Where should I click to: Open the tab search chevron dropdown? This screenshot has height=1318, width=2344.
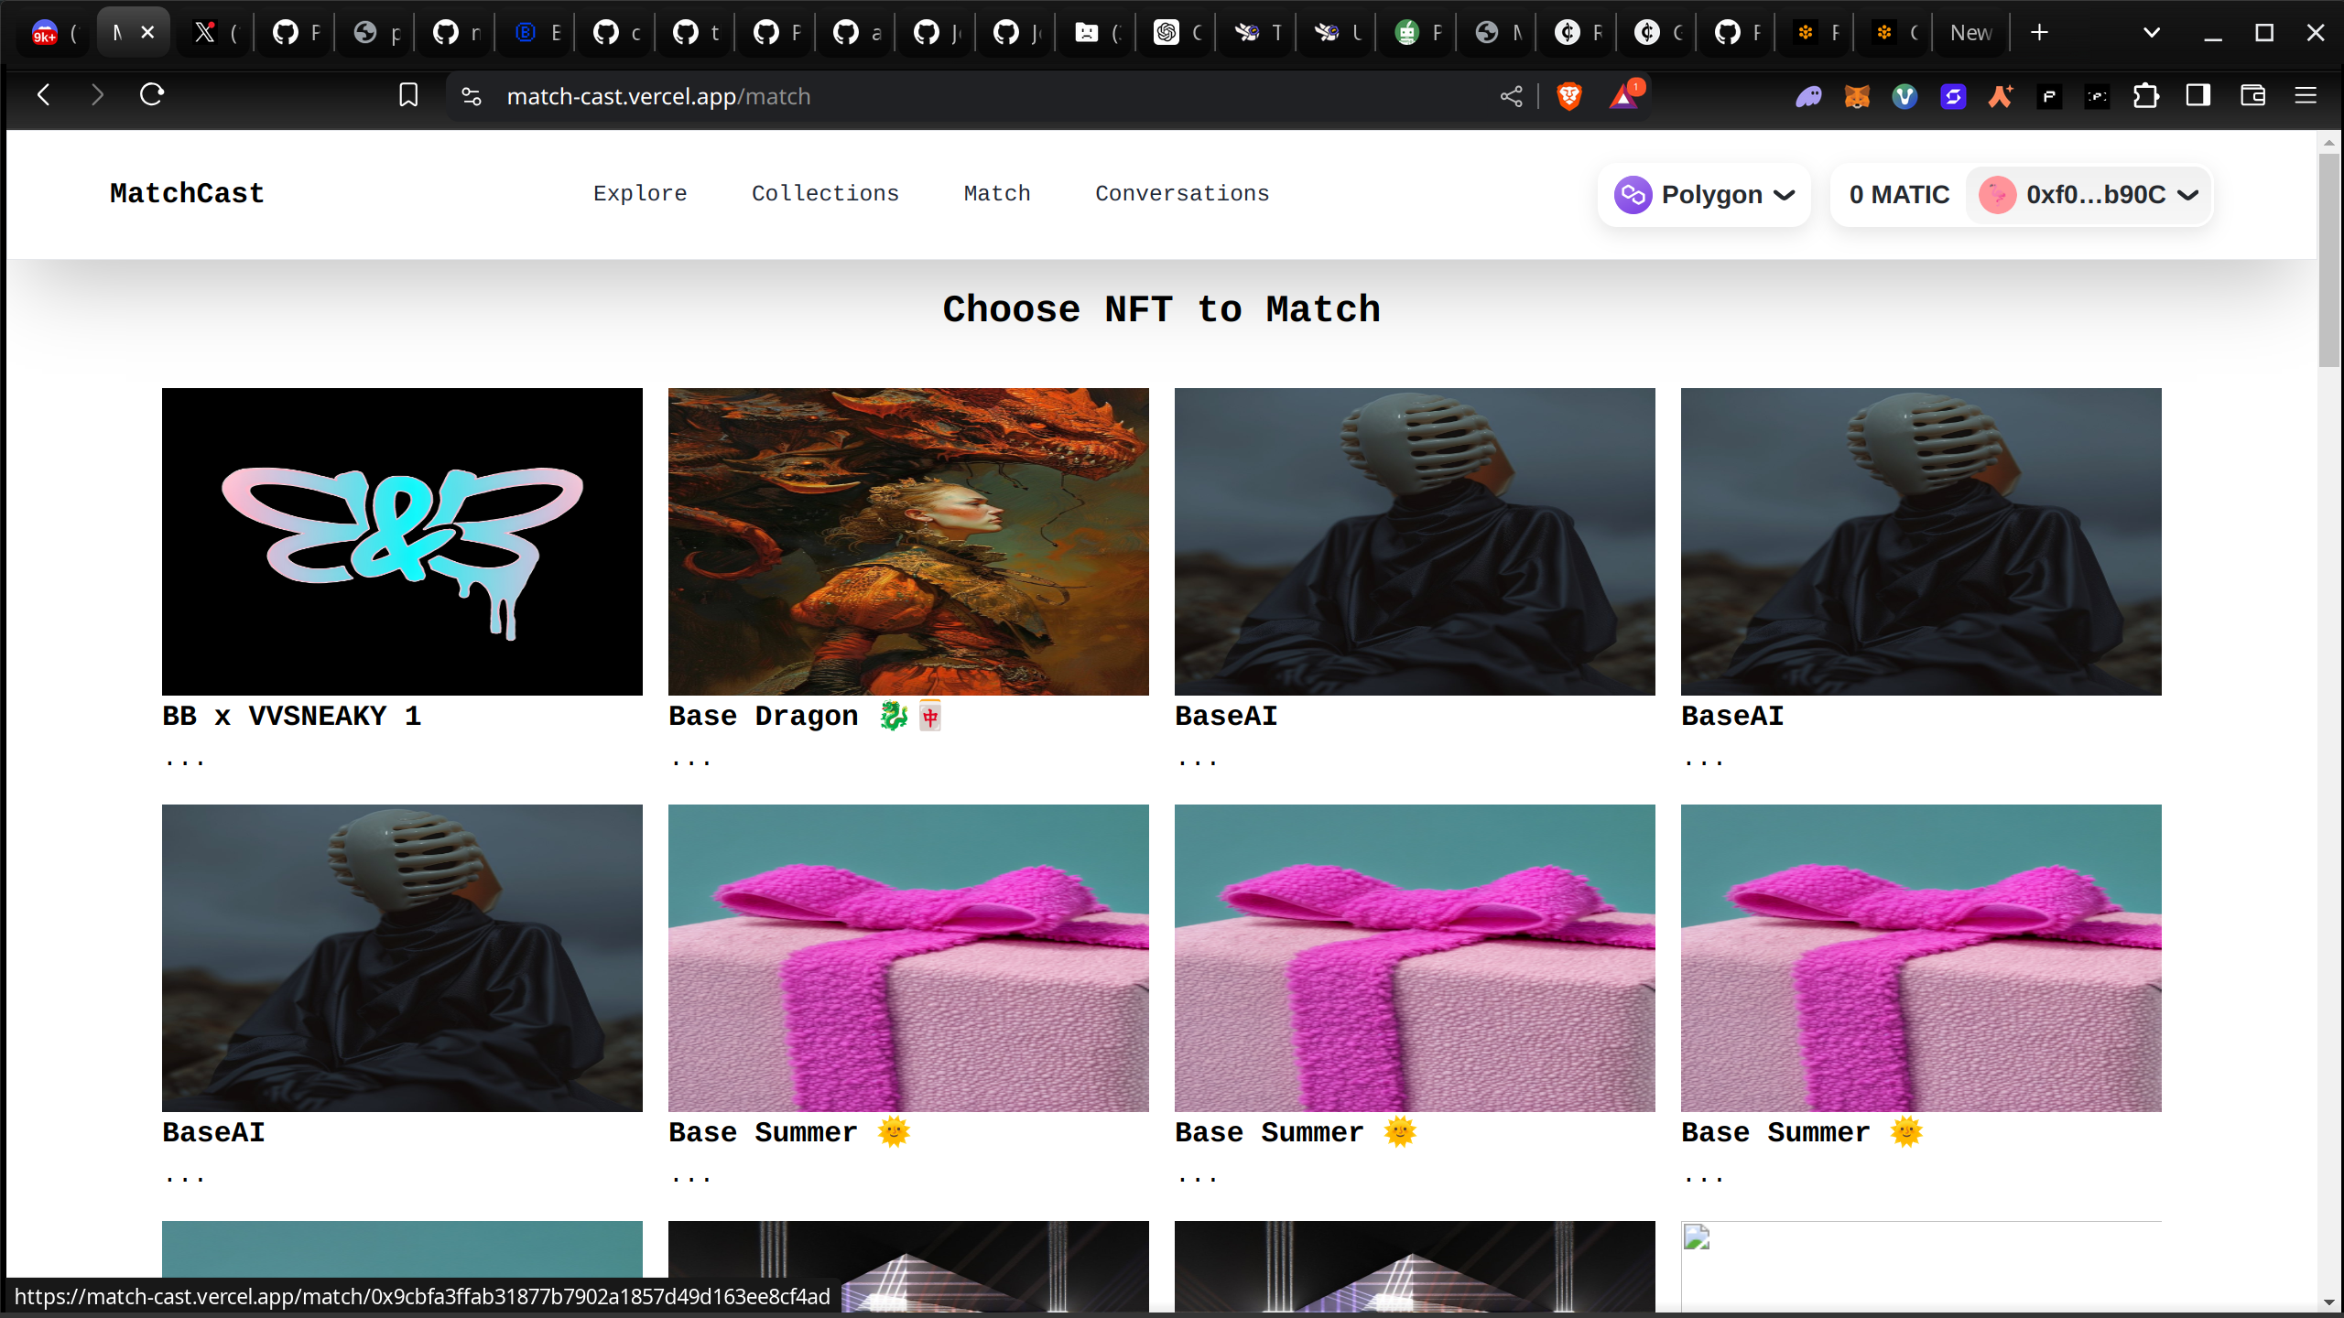pyautogui.click(x=2152, y=33)
